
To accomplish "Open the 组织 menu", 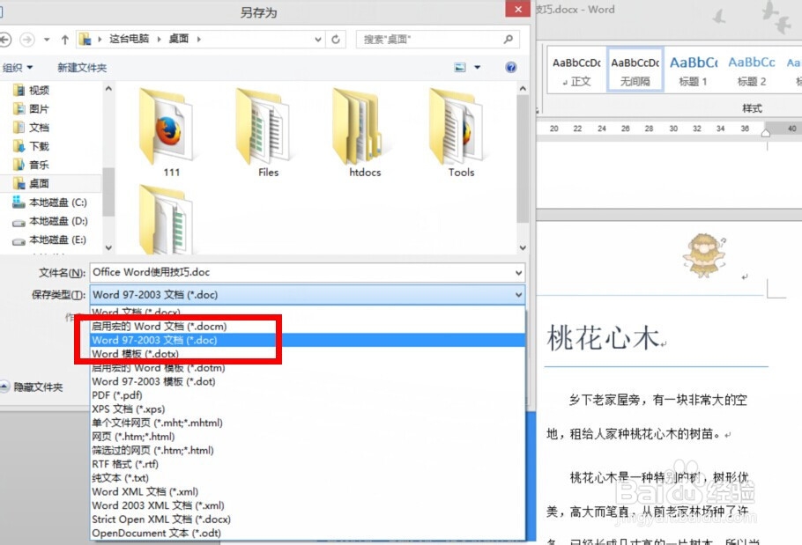I will [18, 68].
